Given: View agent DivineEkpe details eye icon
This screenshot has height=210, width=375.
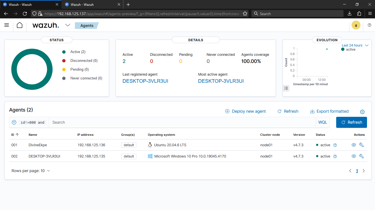Looking at the screenshot, I should pos(354,145).
